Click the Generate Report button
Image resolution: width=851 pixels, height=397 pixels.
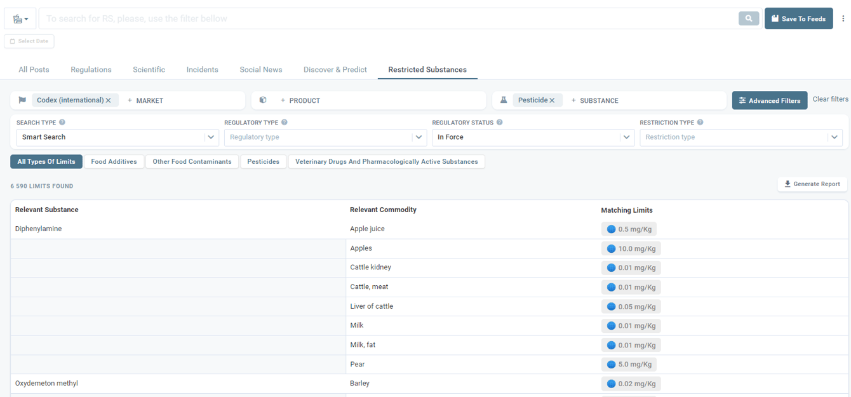click(812, 184)
